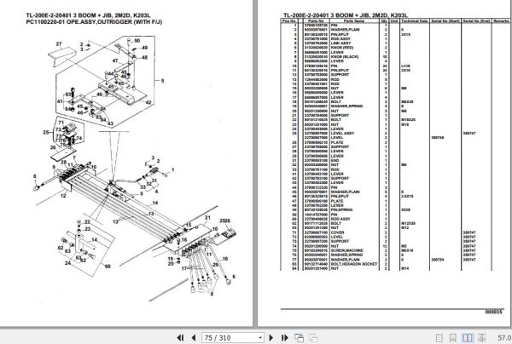Click the previous view navigation icon
This screenshot has width=512, height=344.
299,338
